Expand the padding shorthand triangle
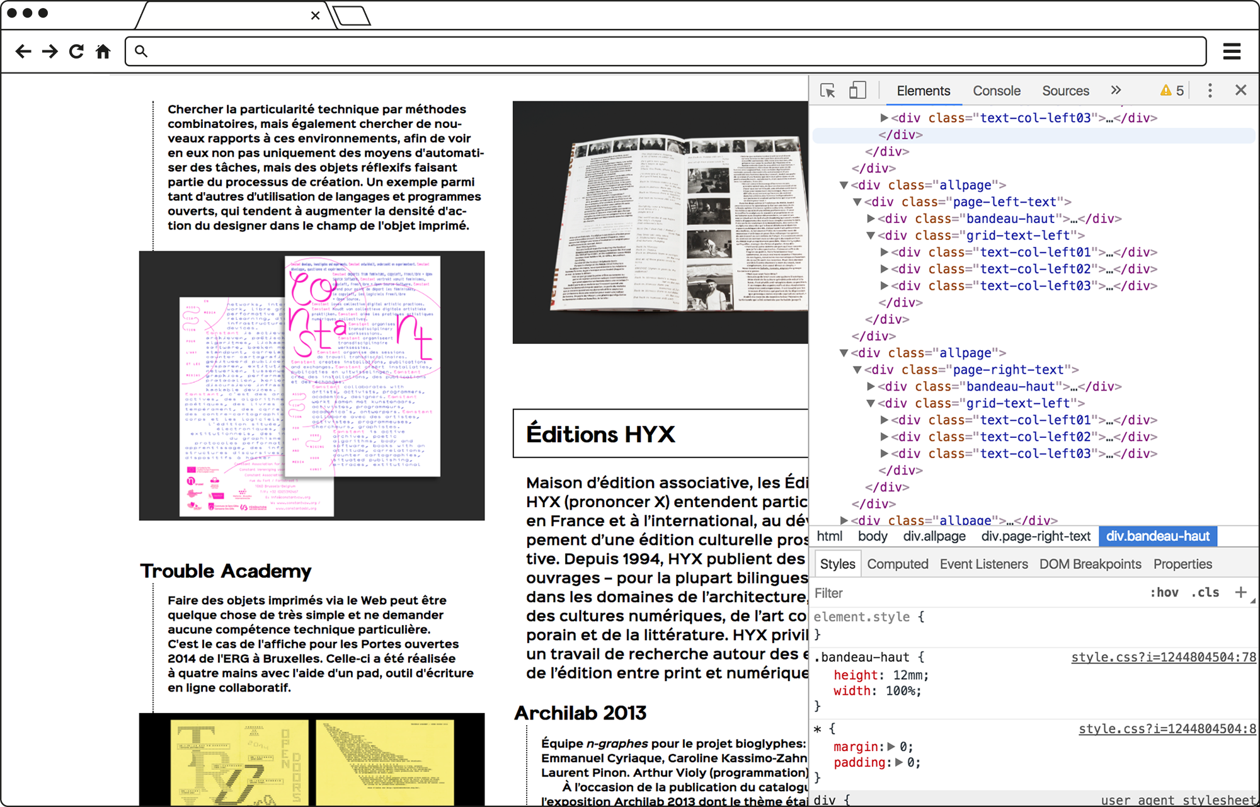The image size is (1260, 807). click(x=898, y=762)
